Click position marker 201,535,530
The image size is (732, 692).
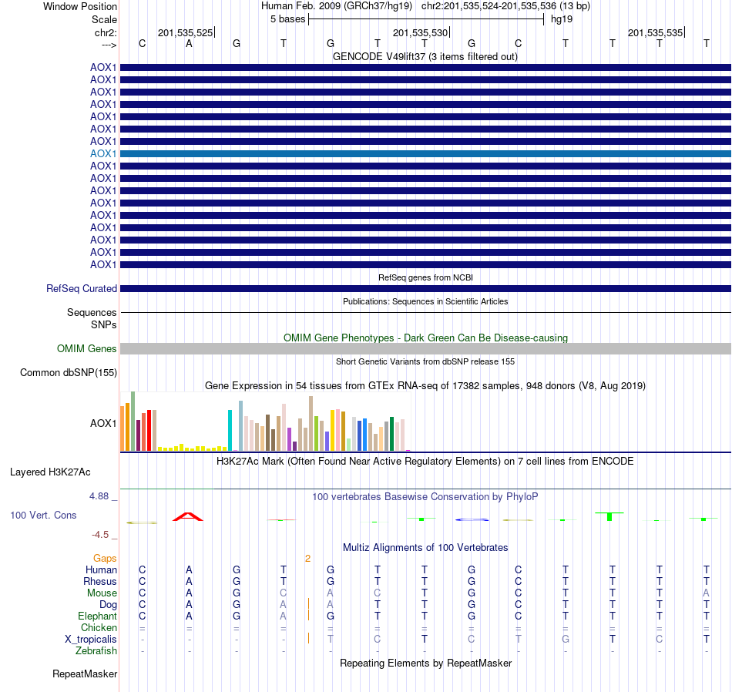(420, 32)
